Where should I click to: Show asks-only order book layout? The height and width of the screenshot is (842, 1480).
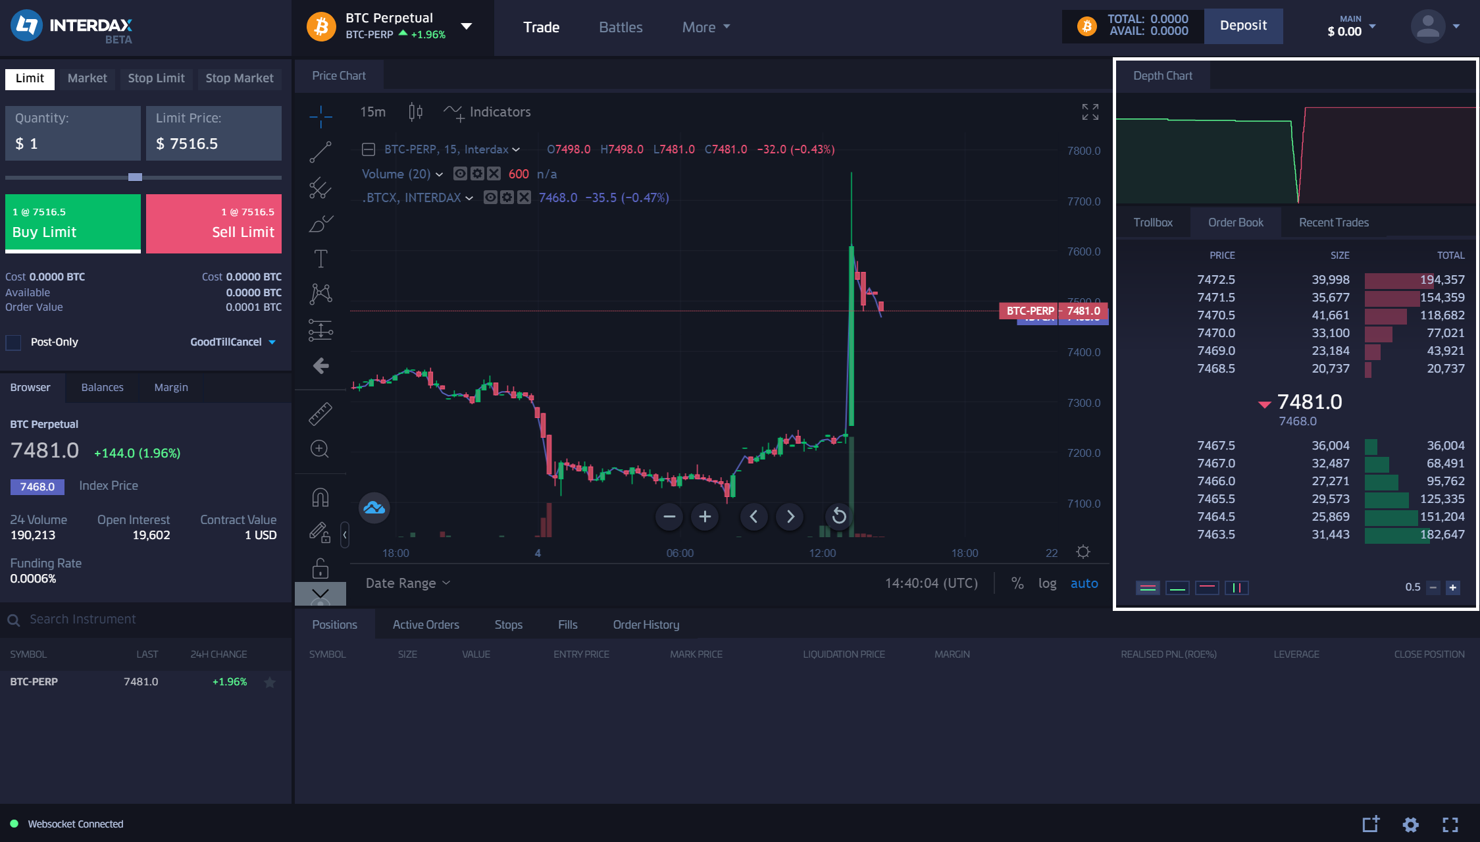pos(1207,587)
